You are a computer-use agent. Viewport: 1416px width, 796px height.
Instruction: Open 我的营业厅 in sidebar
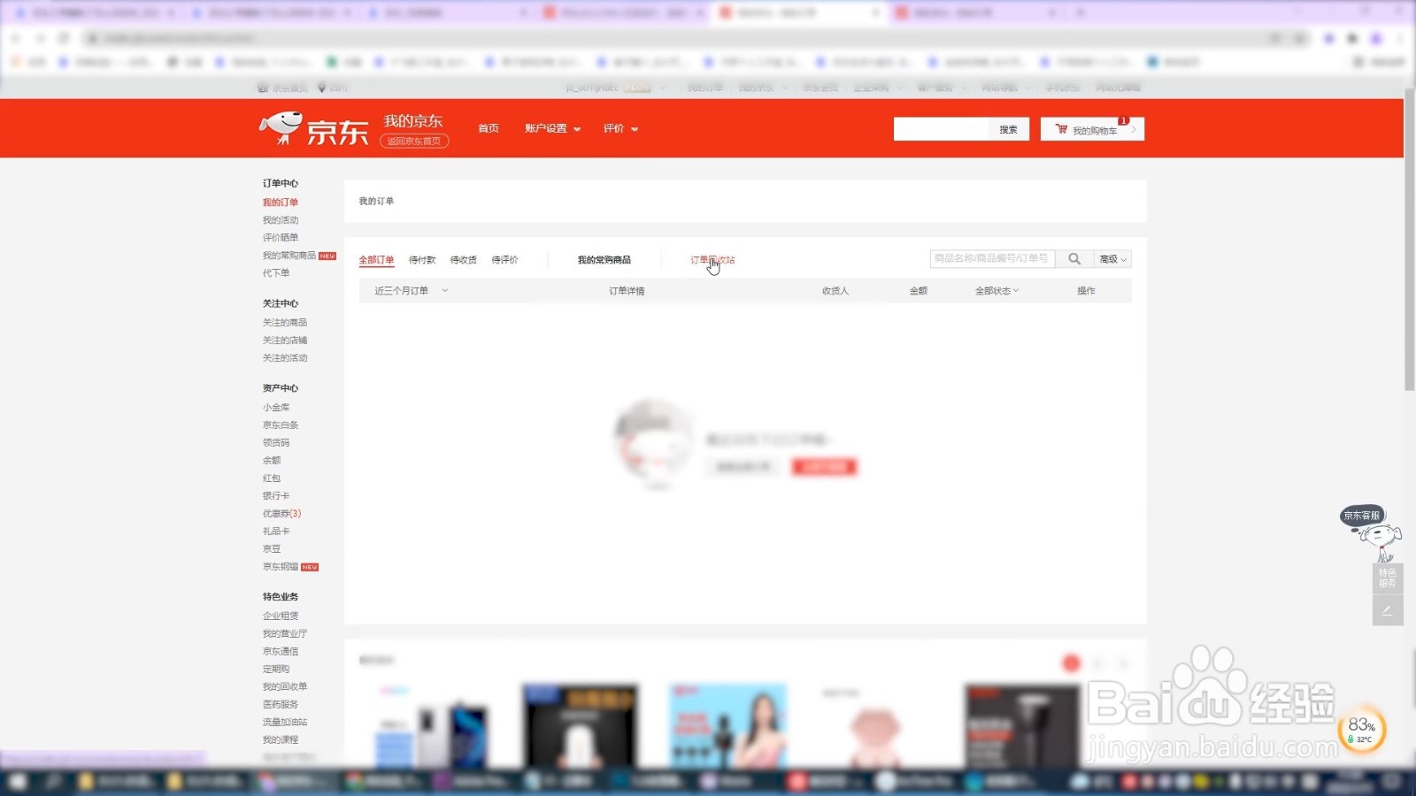pos(285,634)
